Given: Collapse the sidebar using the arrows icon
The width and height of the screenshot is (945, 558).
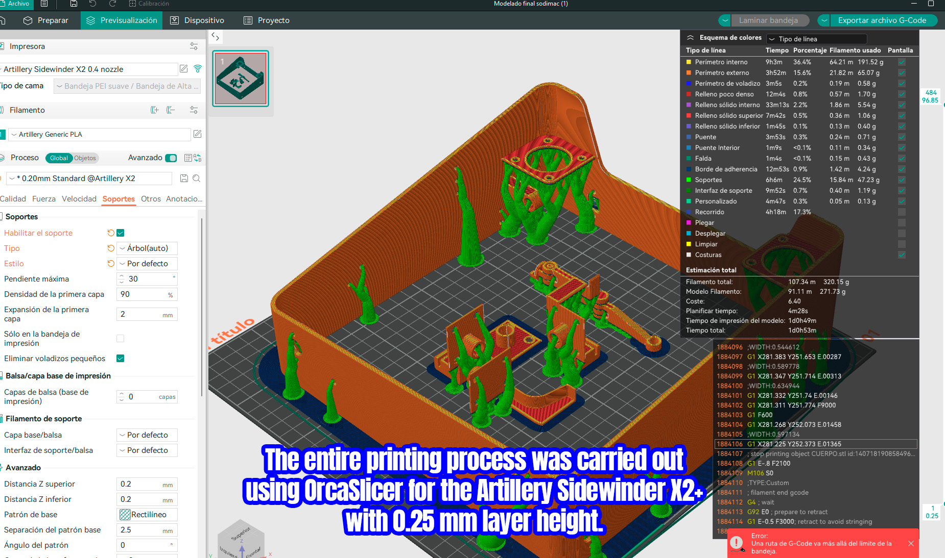Looking at the screenshot, I should point(215,37).
